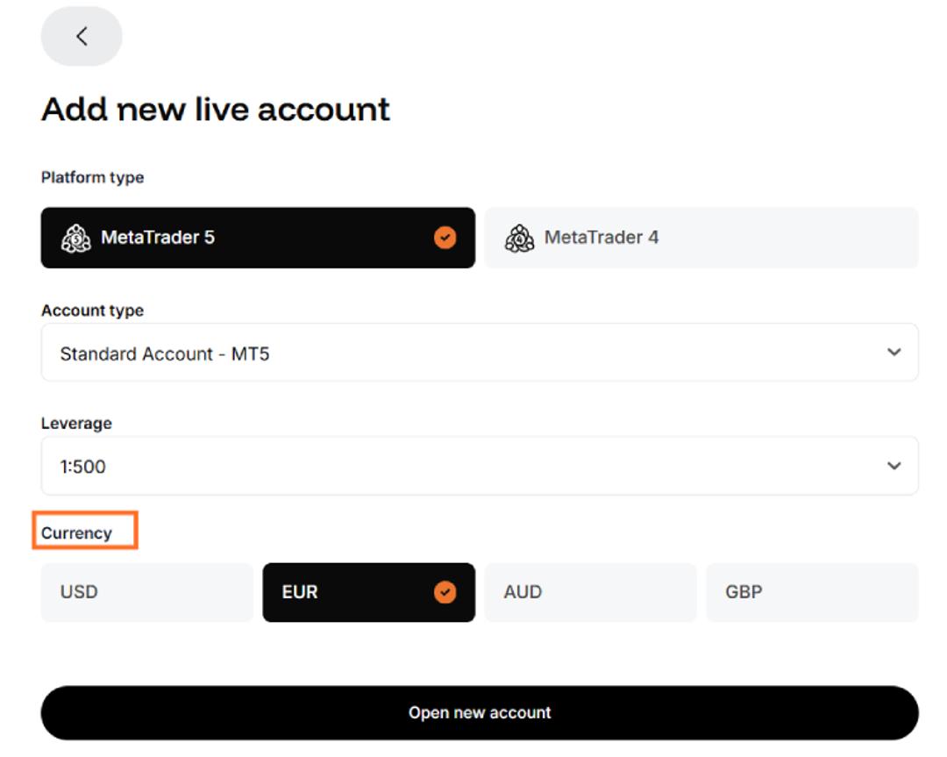Open the Account type dropdown
The width and height of the screenshot is (947, 757).
point(480,353)
